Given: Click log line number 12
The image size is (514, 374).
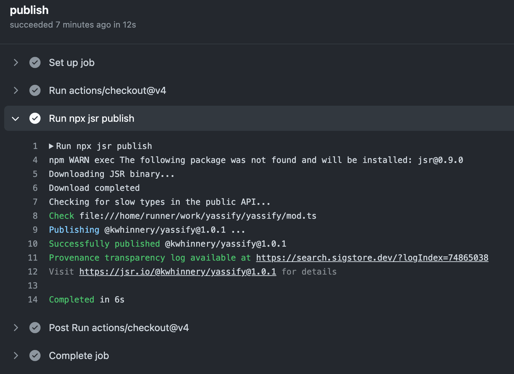Looking at the screenshot, I should tap(33, 272).
